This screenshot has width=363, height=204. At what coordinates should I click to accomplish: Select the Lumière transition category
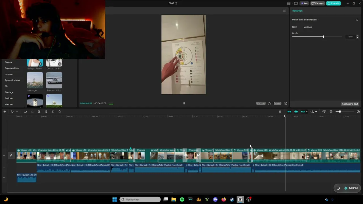pos(9,74)
